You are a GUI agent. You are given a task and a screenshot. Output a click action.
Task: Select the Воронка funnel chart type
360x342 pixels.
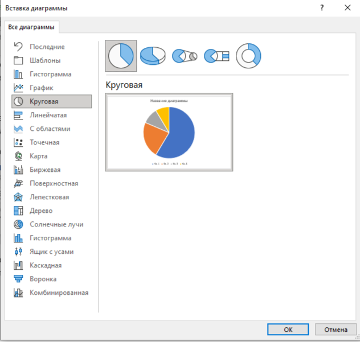coord(43,279)
